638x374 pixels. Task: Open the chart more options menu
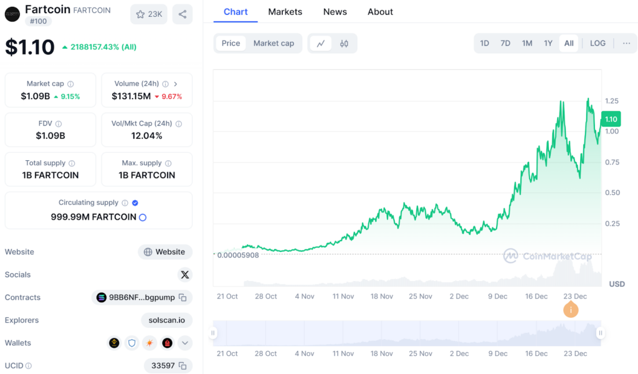[626, 44]
